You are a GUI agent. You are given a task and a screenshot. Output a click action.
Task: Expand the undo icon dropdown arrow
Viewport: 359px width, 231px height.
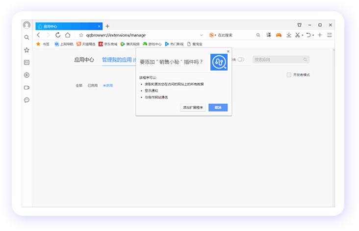coord(313,35)
